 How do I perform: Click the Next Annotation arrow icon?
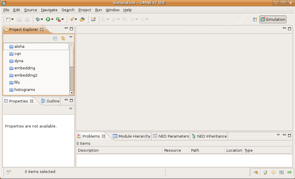point(103,19)
